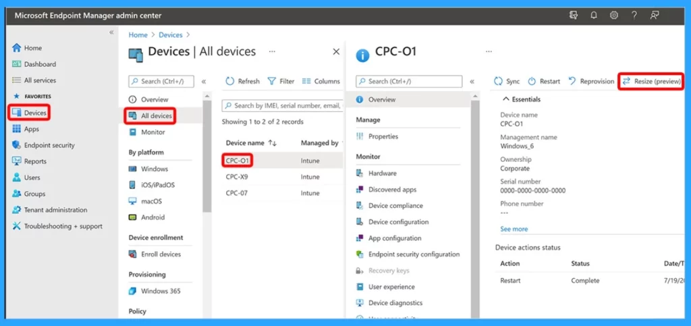Open Reports in the left navigation

pos(29,162)
